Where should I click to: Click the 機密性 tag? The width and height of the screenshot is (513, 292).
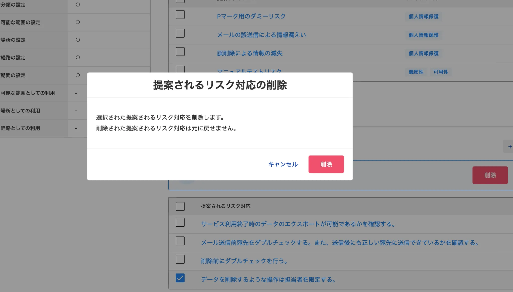pyautogui.click(x=416, y=72)
